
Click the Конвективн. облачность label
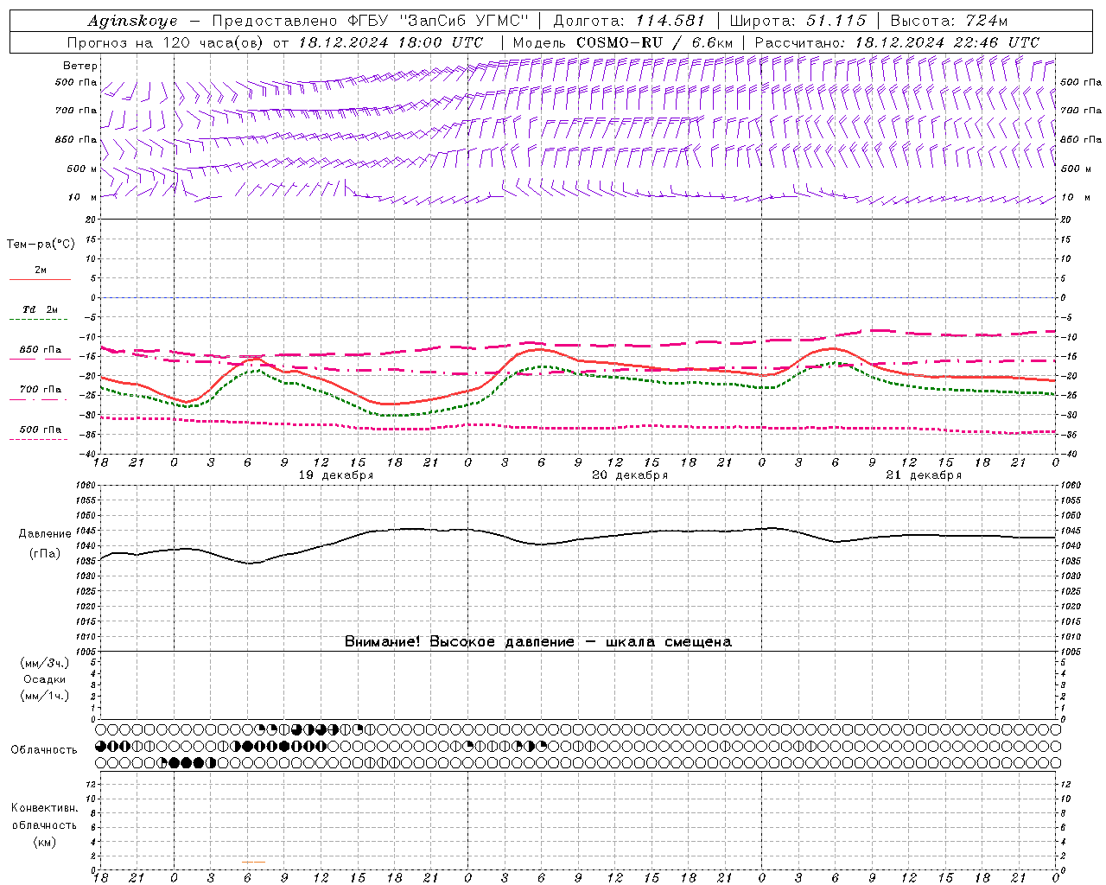click(44, 817)
